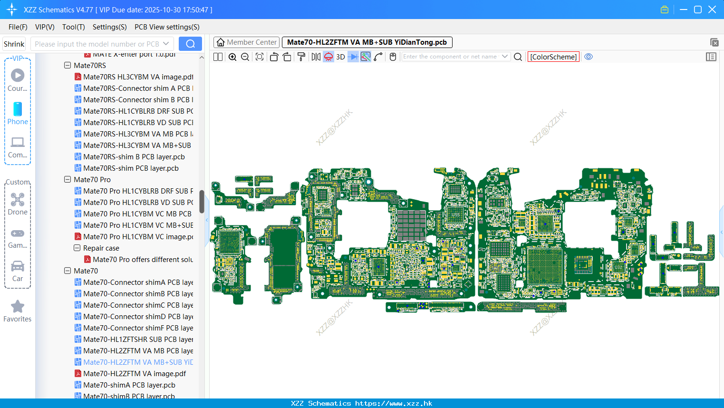Click the mouse settings icon
Screen dimensions: 724x408
click(393, 57)
